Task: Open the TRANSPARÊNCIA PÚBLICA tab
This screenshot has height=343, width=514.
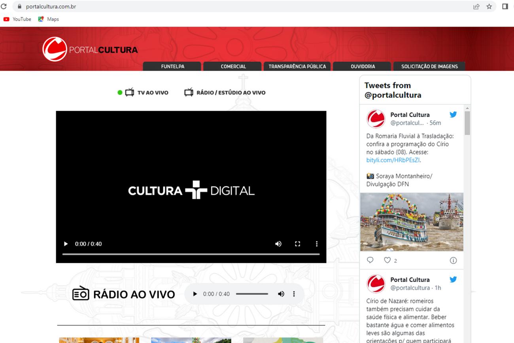Action: (x=297, y=66)
